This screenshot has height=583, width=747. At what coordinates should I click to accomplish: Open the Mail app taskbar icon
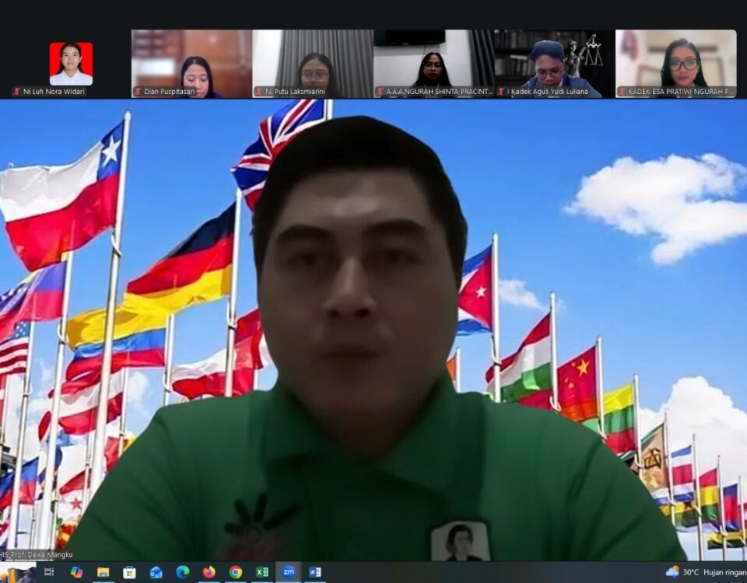pos(156,572)
